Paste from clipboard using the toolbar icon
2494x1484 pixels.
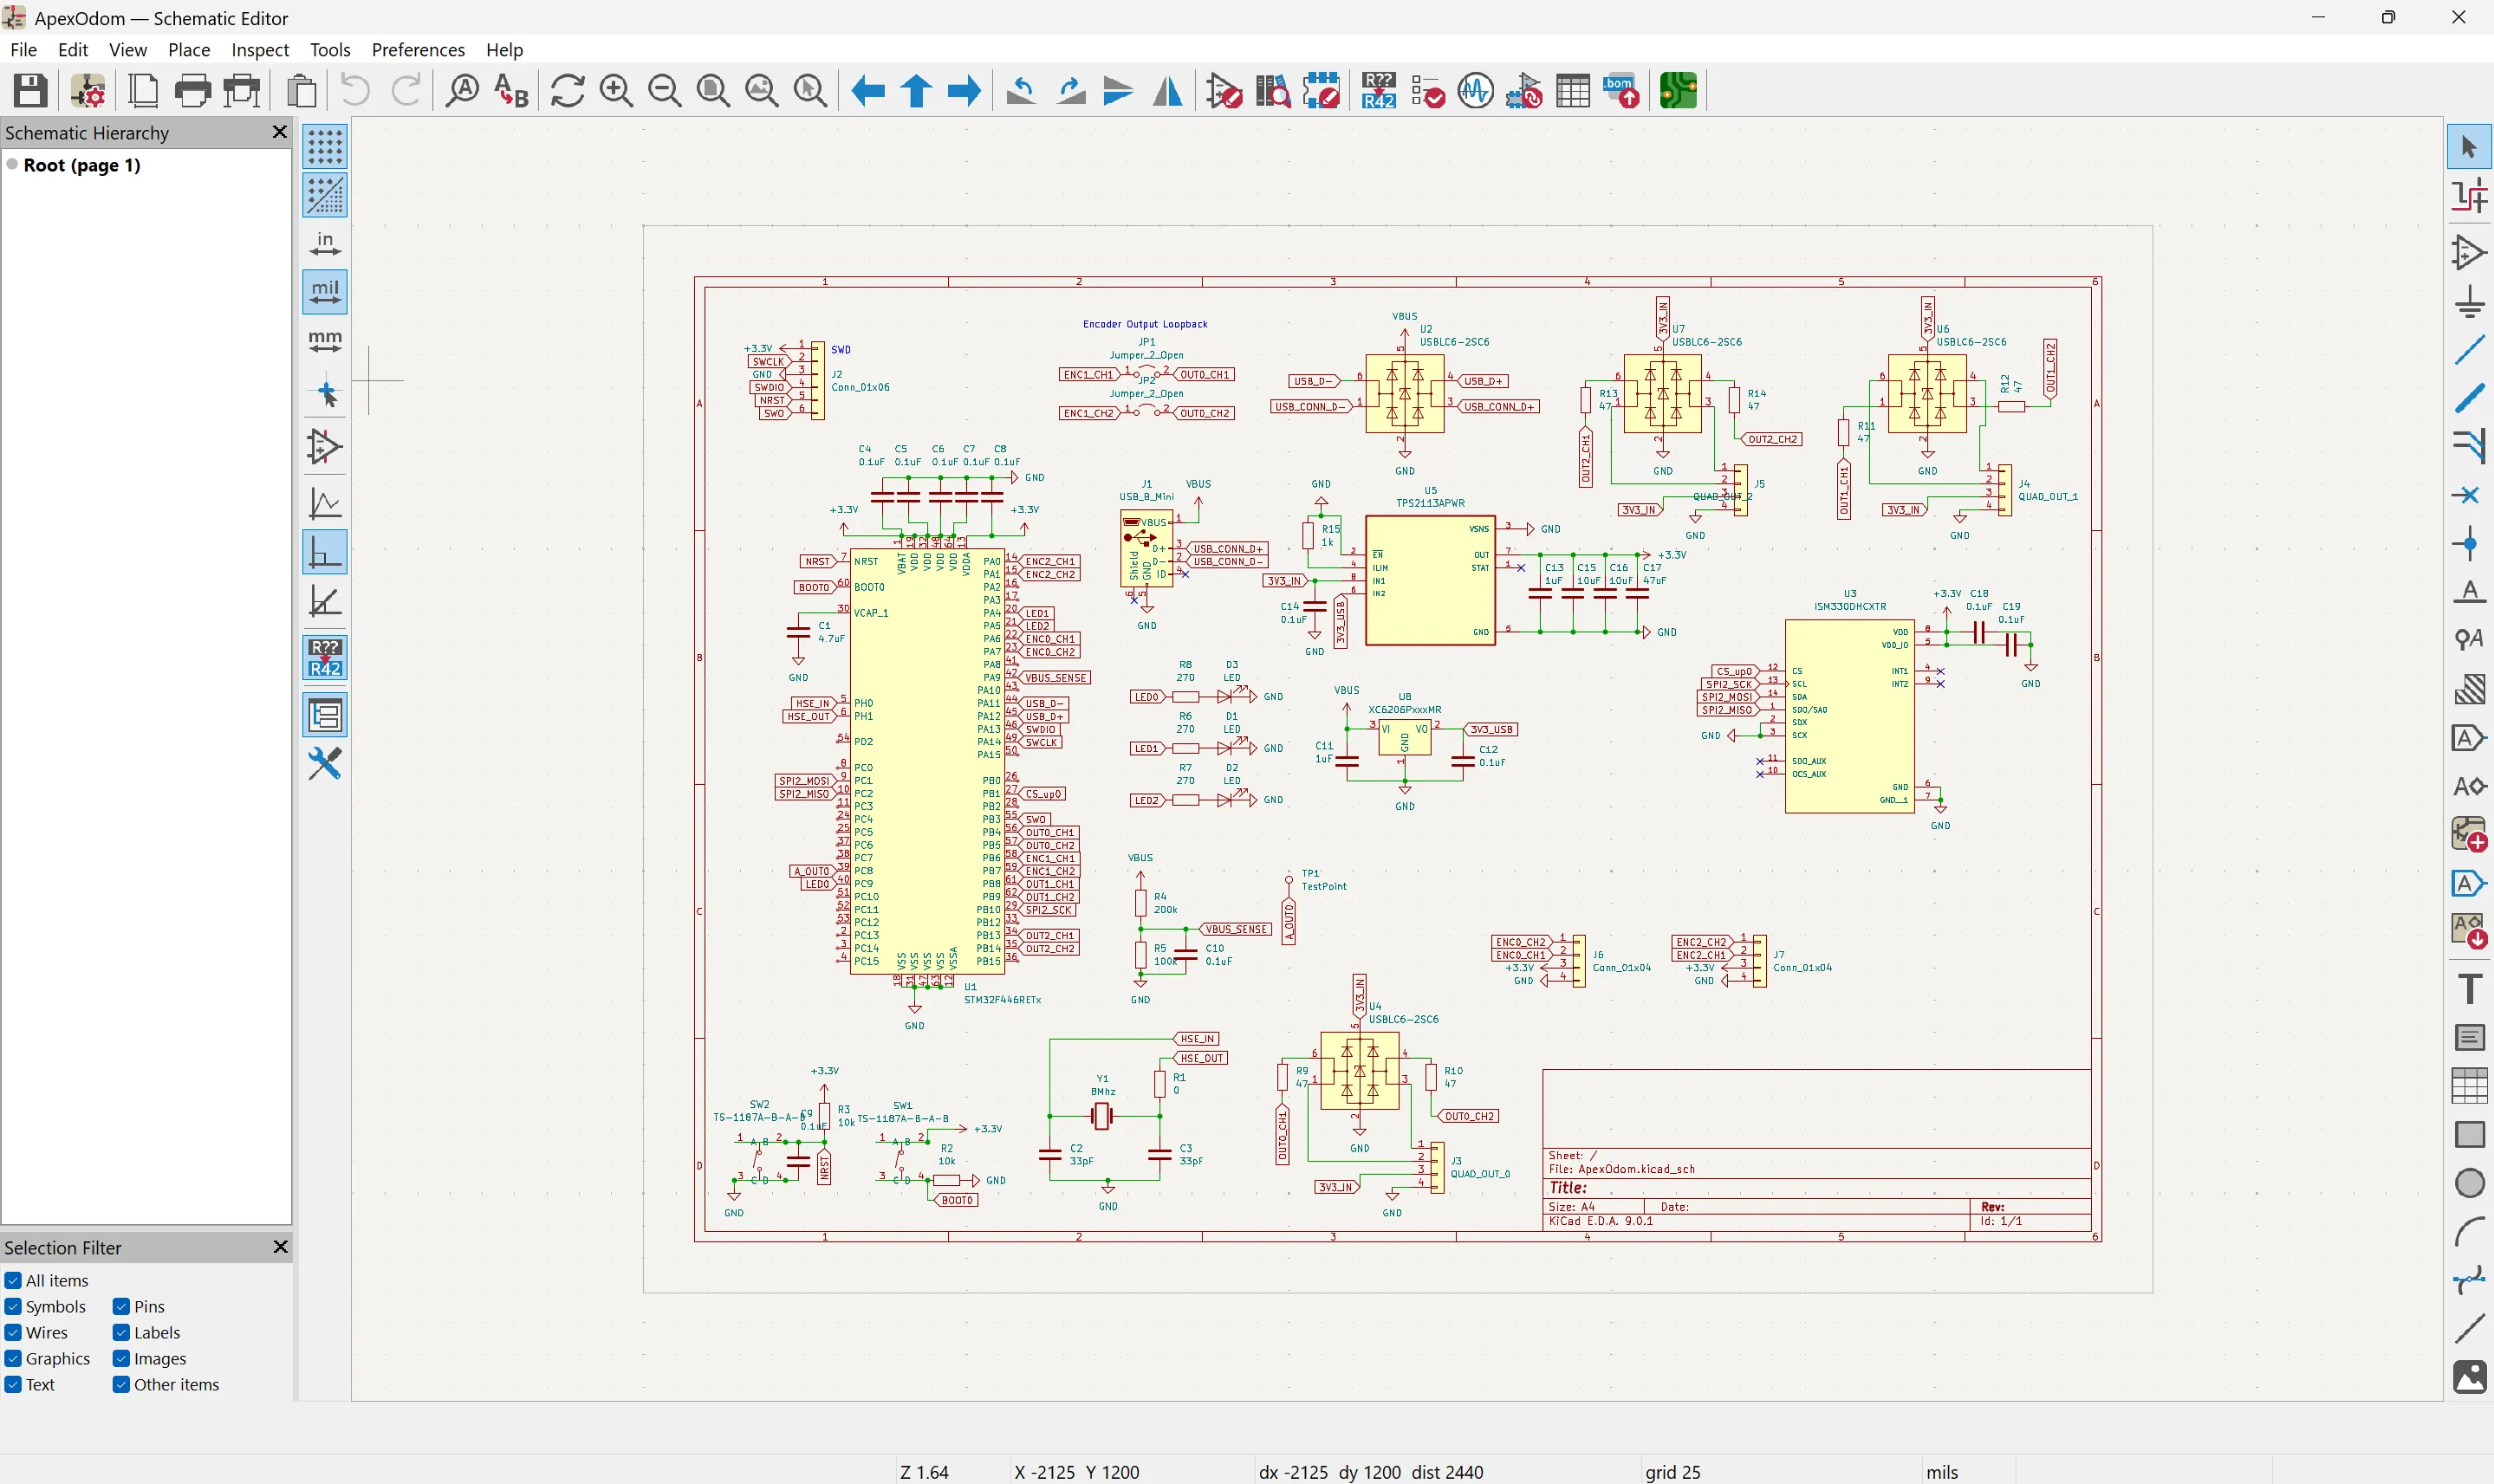302,91
